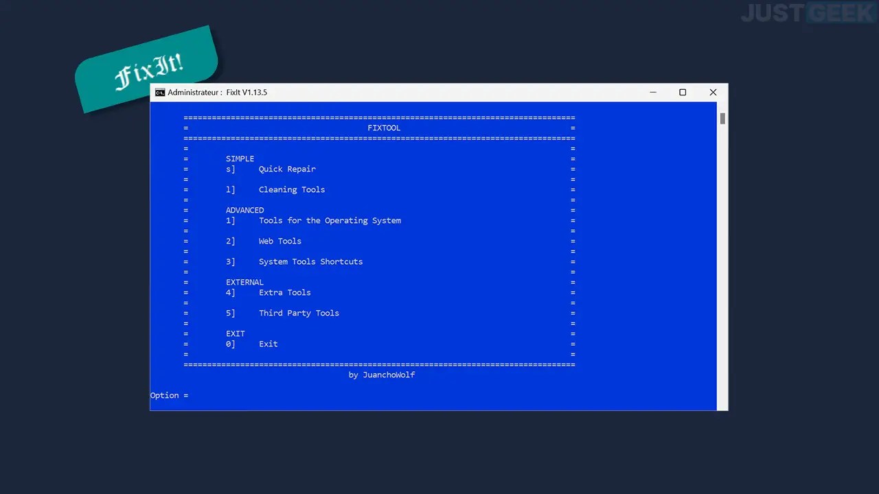The image size is (879, 494).
Task: Click the Third Party Tools entry
Action: click(x=299, y=313)
